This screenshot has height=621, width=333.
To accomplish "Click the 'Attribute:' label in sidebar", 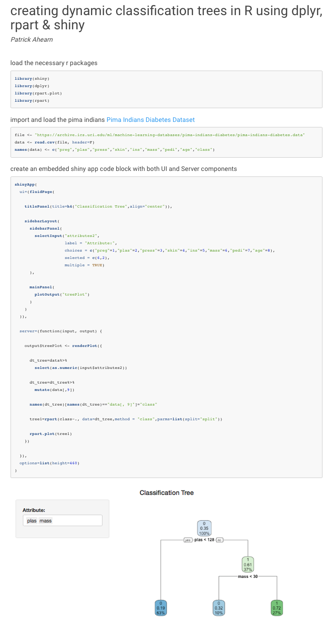I will [34, 510].
